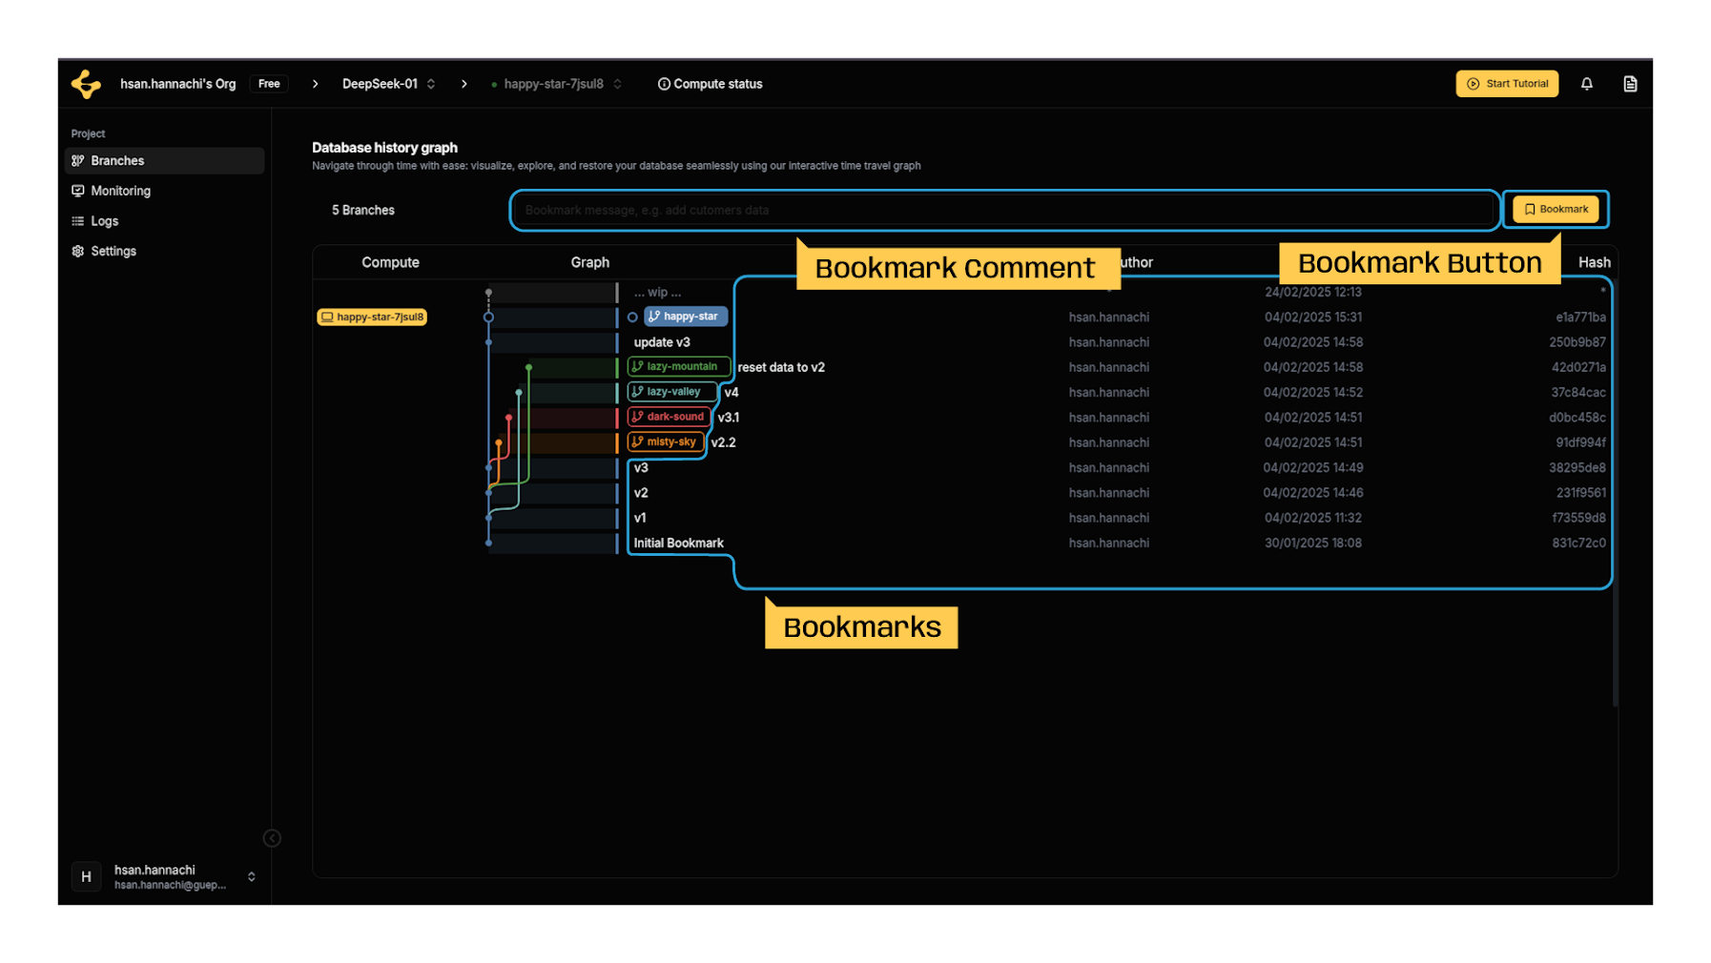
Task: Click hash 42d0271a
Action: pyautogui.click(x=1578, y=367)
